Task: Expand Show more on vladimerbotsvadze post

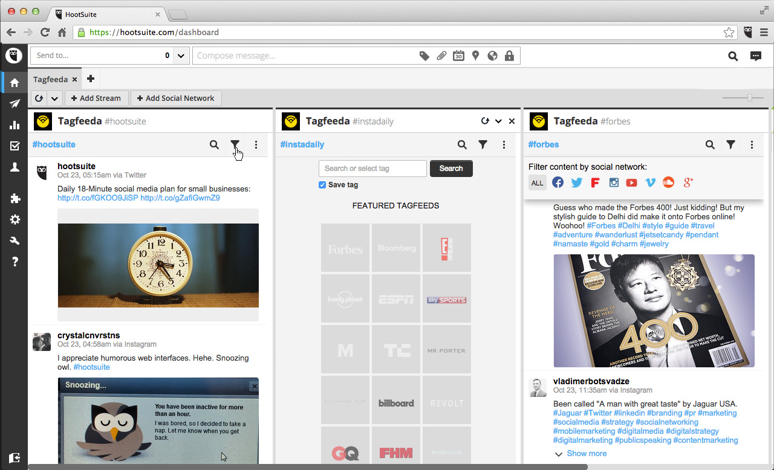Action: pos(580,454)
